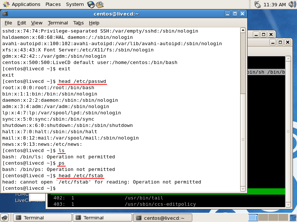Click '/usr/bin/tail' in background terminal
The image size is (297, 222).
144,198
